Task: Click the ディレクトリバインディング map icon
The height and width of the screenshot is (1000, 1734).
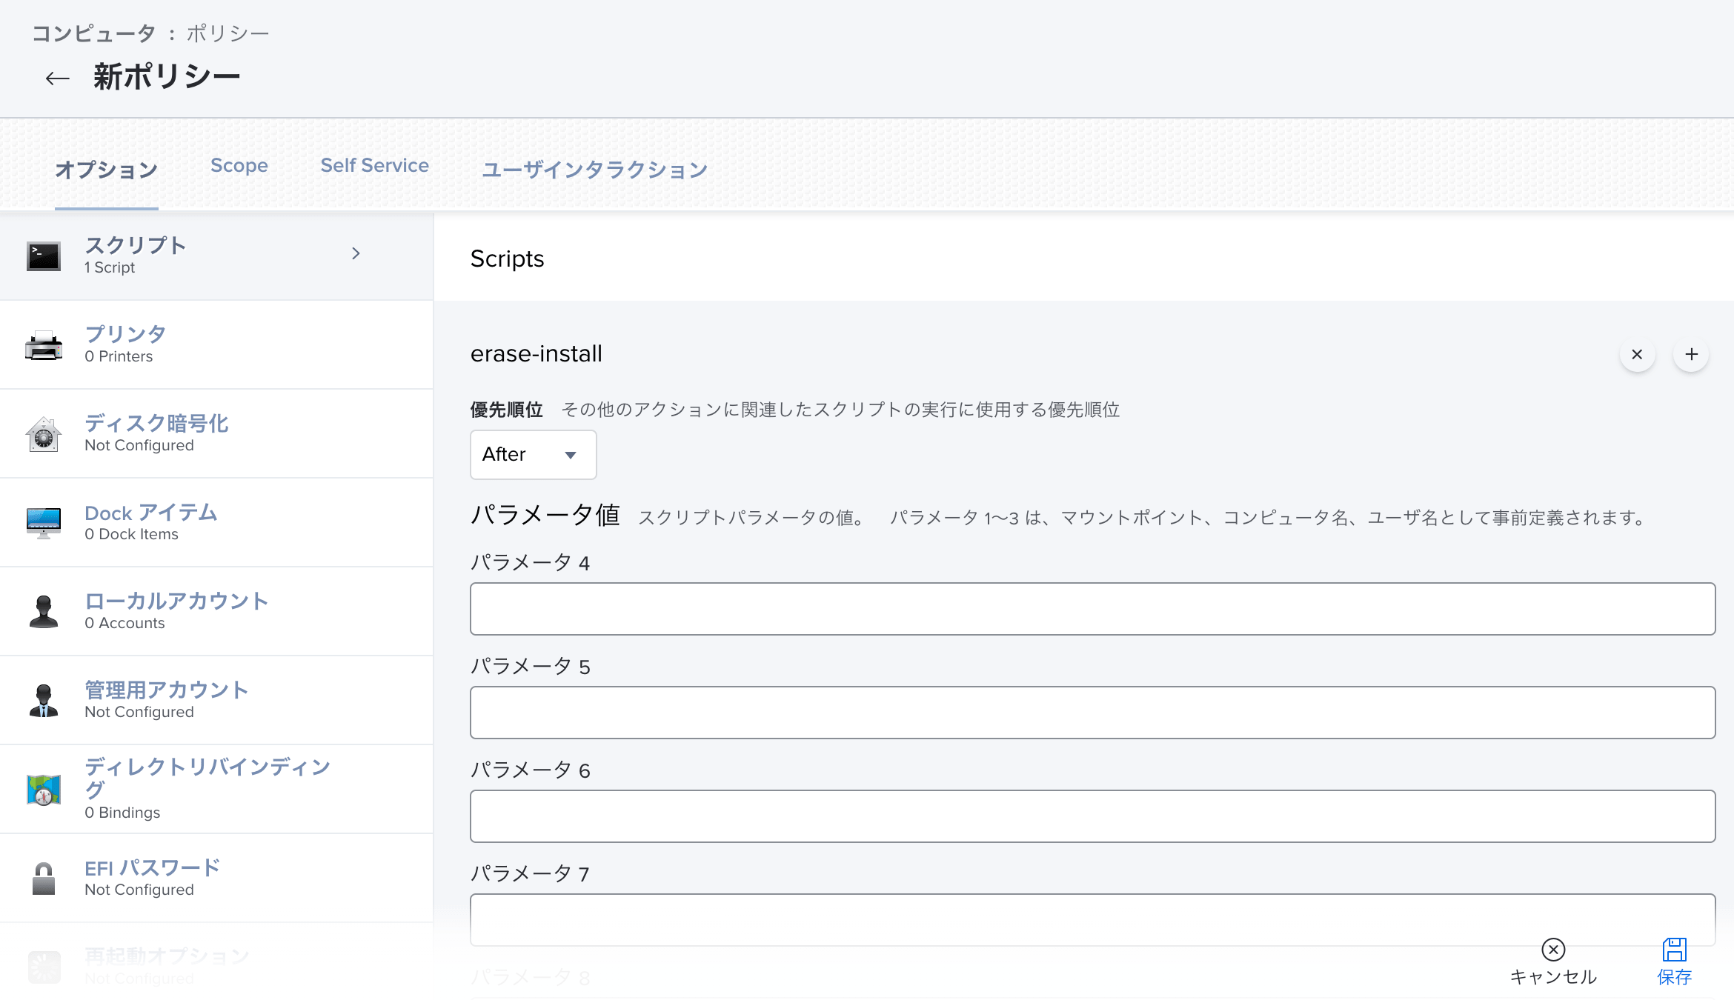Action: 44,790
